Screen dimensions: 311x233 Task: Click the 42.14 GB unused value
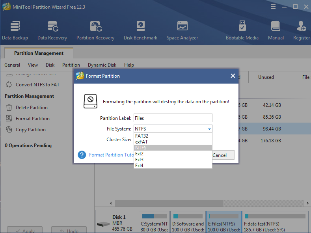click(x=272, y=105)
